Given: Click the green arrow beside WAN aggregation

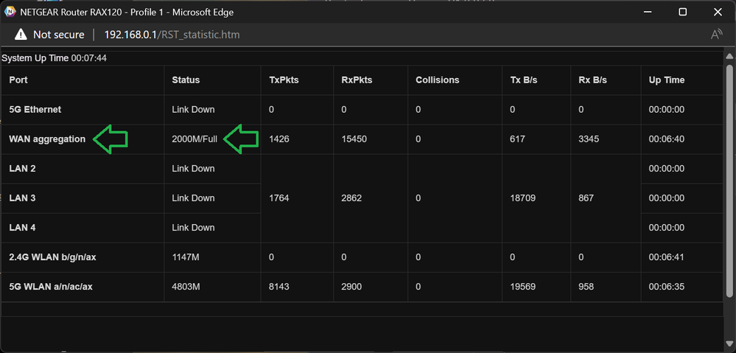Looking at the screenshot, I should click(x=111, y=139).
